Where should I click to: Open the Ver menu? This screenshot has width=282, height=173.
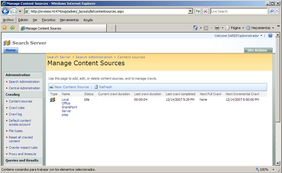coord(35,20)
